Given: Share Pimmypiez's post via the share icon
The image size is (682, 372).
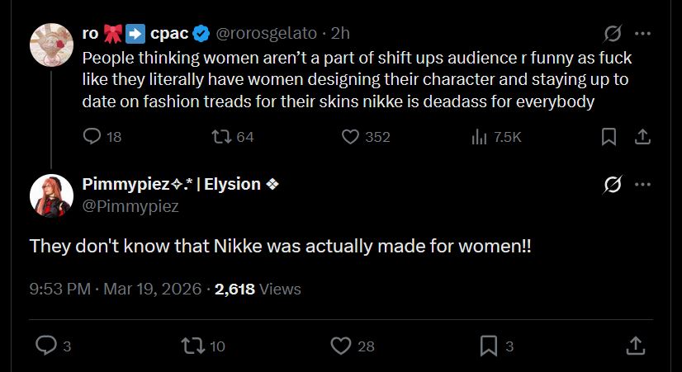Looking at the screenshot, I should [636, 346].
